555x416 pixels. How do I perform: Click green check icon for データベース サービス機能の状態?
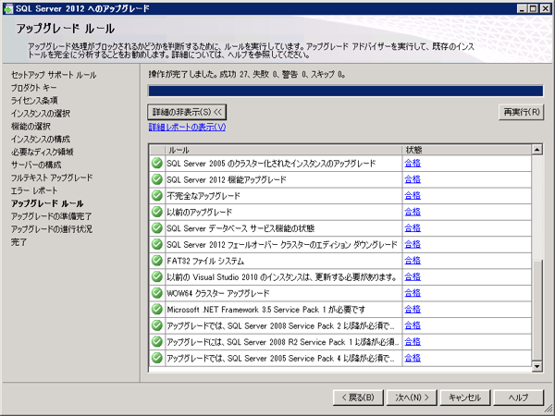pyautogui.click(x=157, y=228)
